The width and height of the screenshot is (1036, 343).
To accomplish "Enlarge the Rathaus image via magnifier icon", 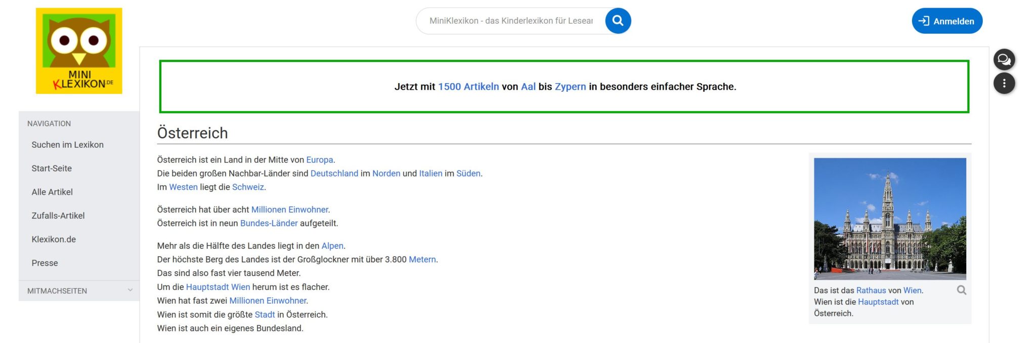I will point(961,290).
